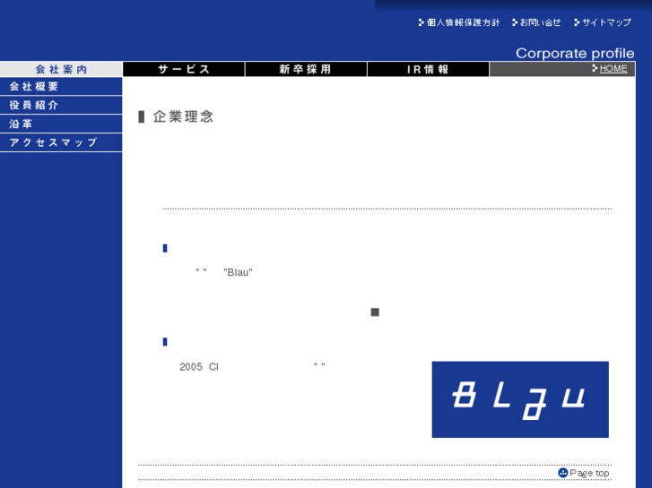Viewport: 652px width, 488px height.
Task: Open the サイトマップ link
Action: (x=606, y=22)
